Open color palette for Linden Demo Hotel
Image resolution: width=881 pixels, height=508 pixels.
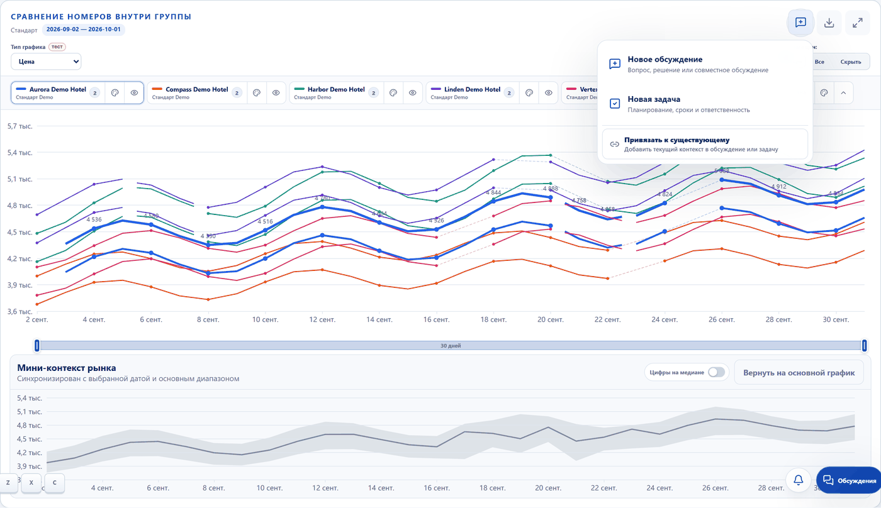pyautogui.click(x=529, y=93)
